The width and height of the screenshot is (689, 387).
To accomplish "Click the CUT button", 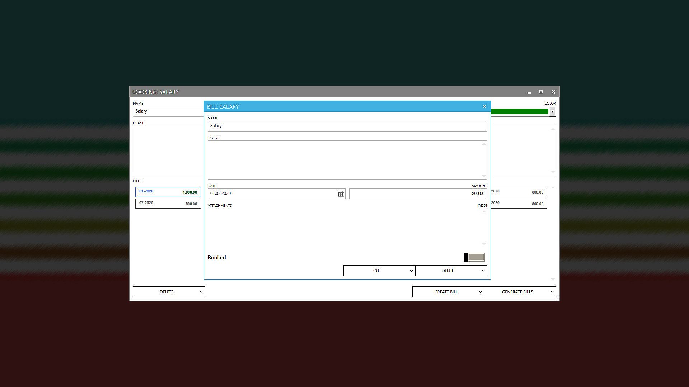I will click(x=377, y=271).
